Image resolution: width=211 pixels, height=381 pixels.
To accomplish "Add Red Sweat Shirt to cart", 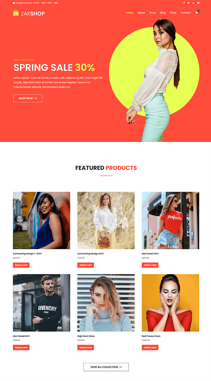I will point(150,265).
